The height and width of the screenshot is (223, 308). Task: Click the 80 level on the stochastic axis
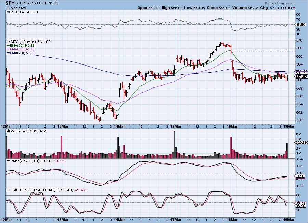click(x=298, y=195)
